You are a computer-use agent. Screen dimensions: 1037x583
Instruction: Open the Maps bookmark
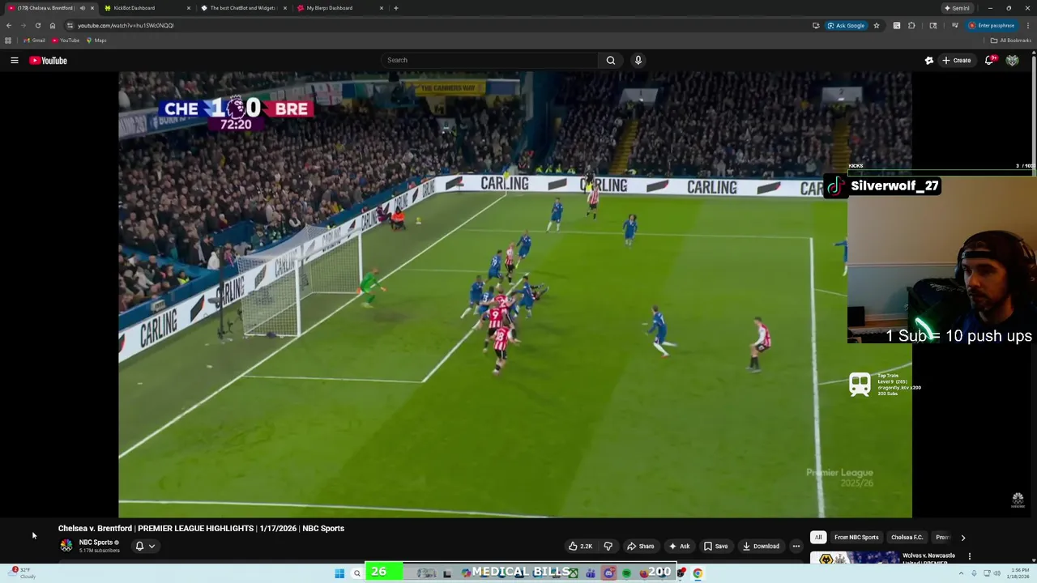(96, 40)
